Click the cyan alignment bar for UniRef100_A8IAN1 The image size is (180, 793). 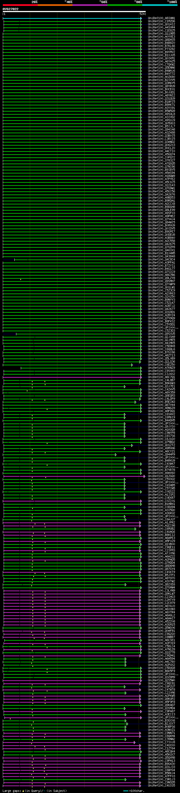72,18
